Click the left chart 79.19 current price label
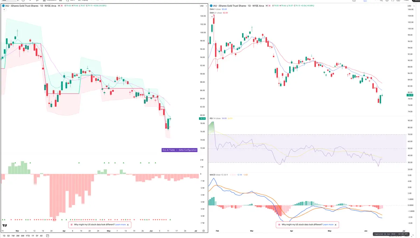420x238 pixels. [202, 119]
